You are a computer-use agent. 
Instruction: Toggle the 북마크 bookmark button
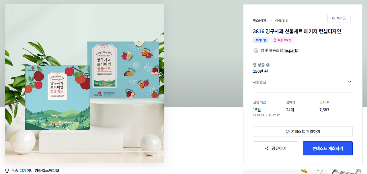[x=339, y=18]
